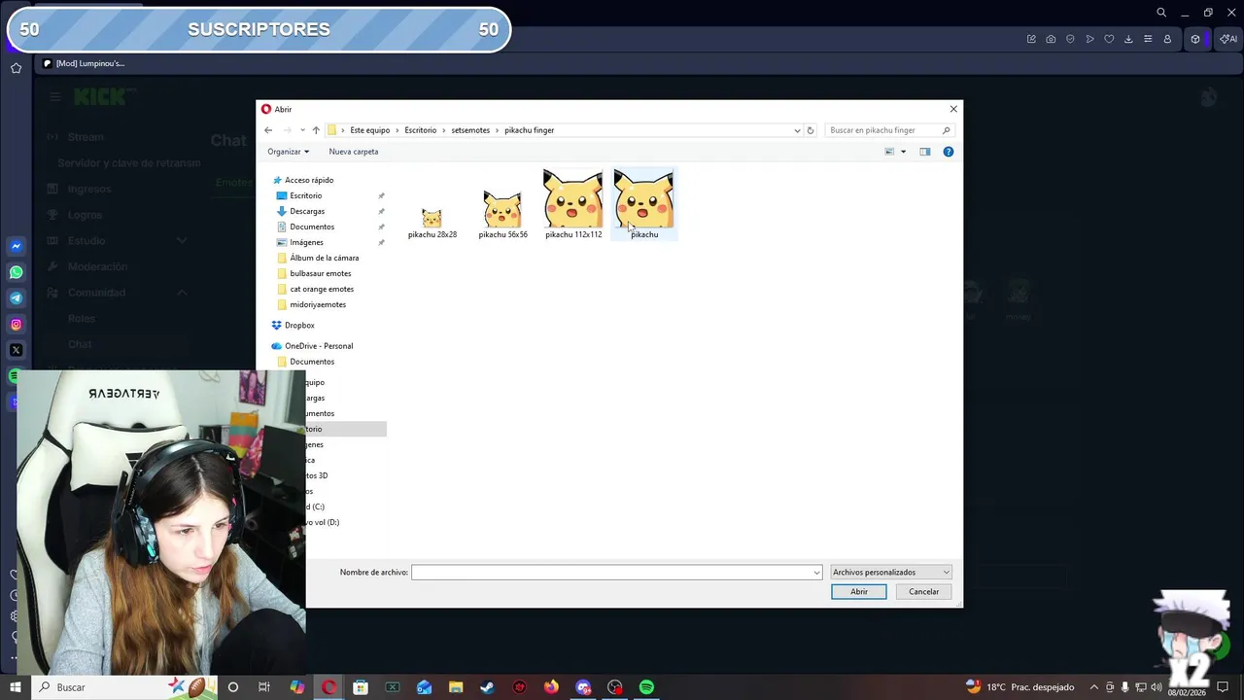Click the browser AI button
This screenshot has height=700, width=1244.
point(1229,39)
